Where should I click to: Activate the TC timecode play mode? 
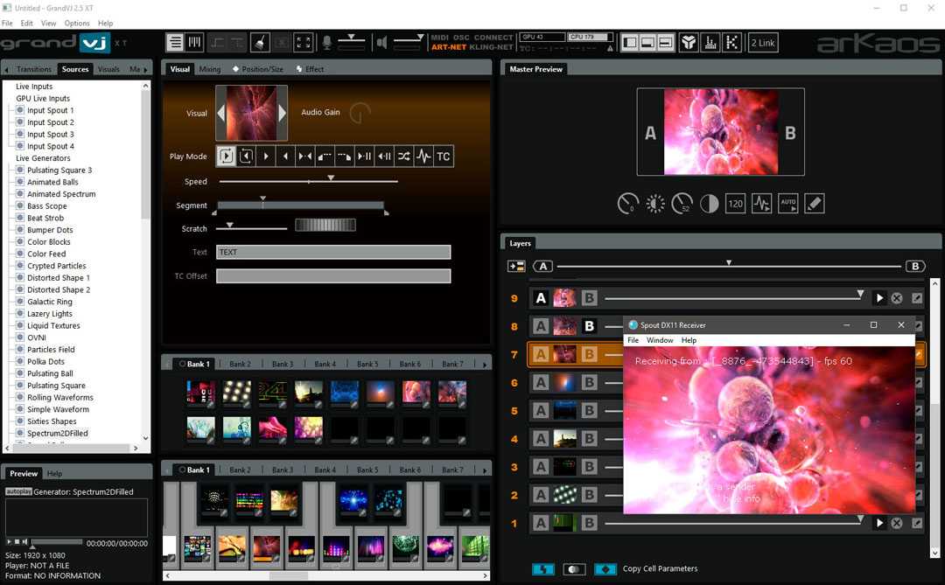[444, 157]
